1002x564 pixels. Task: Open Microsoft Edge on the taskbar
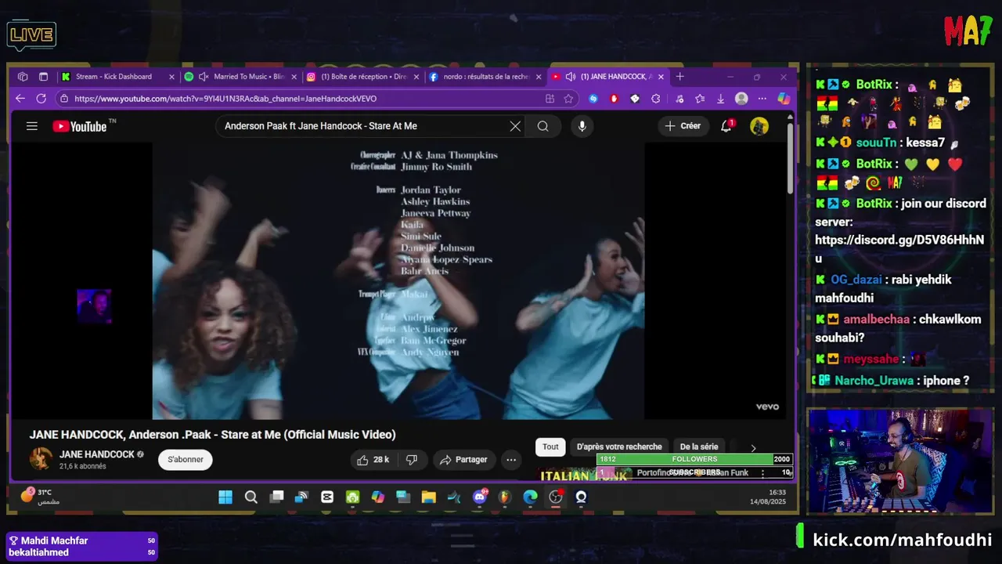coord(530,497)
